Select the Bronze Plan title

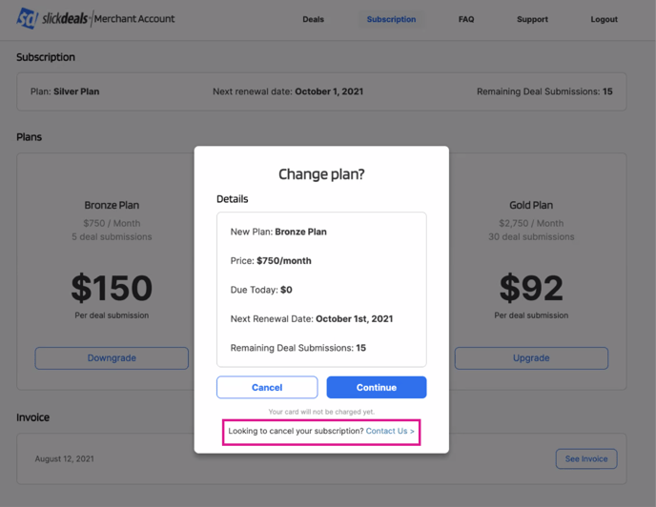(112, 205)
